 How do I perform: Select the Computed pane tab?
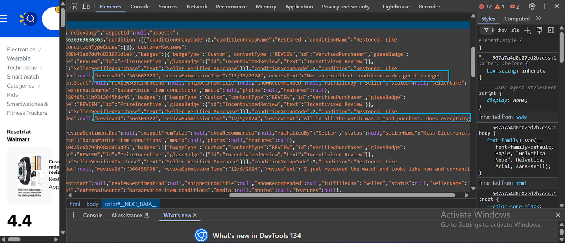coord(517,19)
